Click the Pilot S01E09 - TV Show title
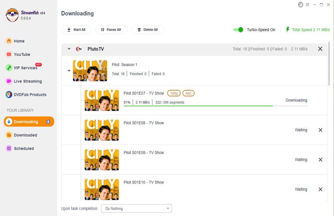This screenshot has width=334, height=216. [144, 152]
